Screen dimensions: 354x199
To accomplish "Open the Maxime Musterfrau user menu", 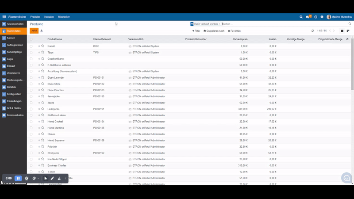I will pyautogui.click(x=339, y=17).
